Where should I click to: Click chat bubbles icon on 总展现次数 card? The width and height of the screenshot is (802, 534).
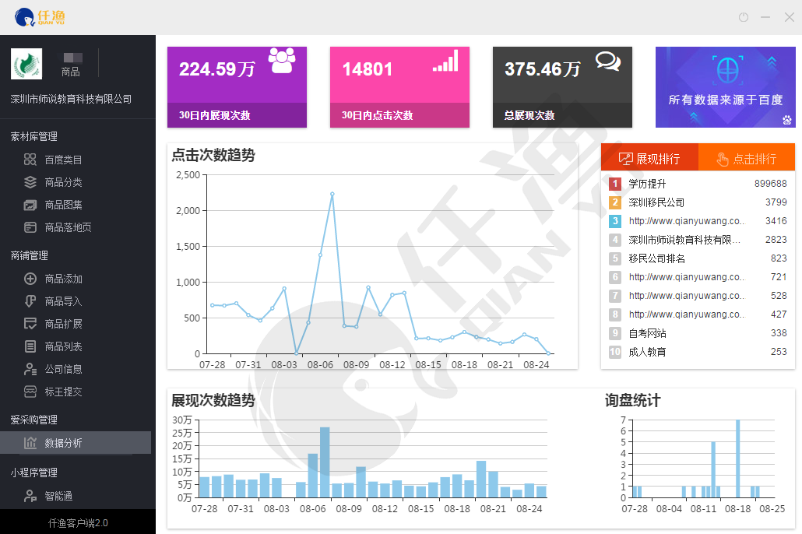tap(607, 61)
